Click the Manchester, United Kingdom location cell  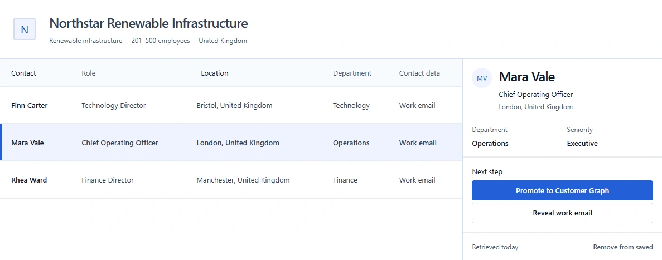click(243, 180)
